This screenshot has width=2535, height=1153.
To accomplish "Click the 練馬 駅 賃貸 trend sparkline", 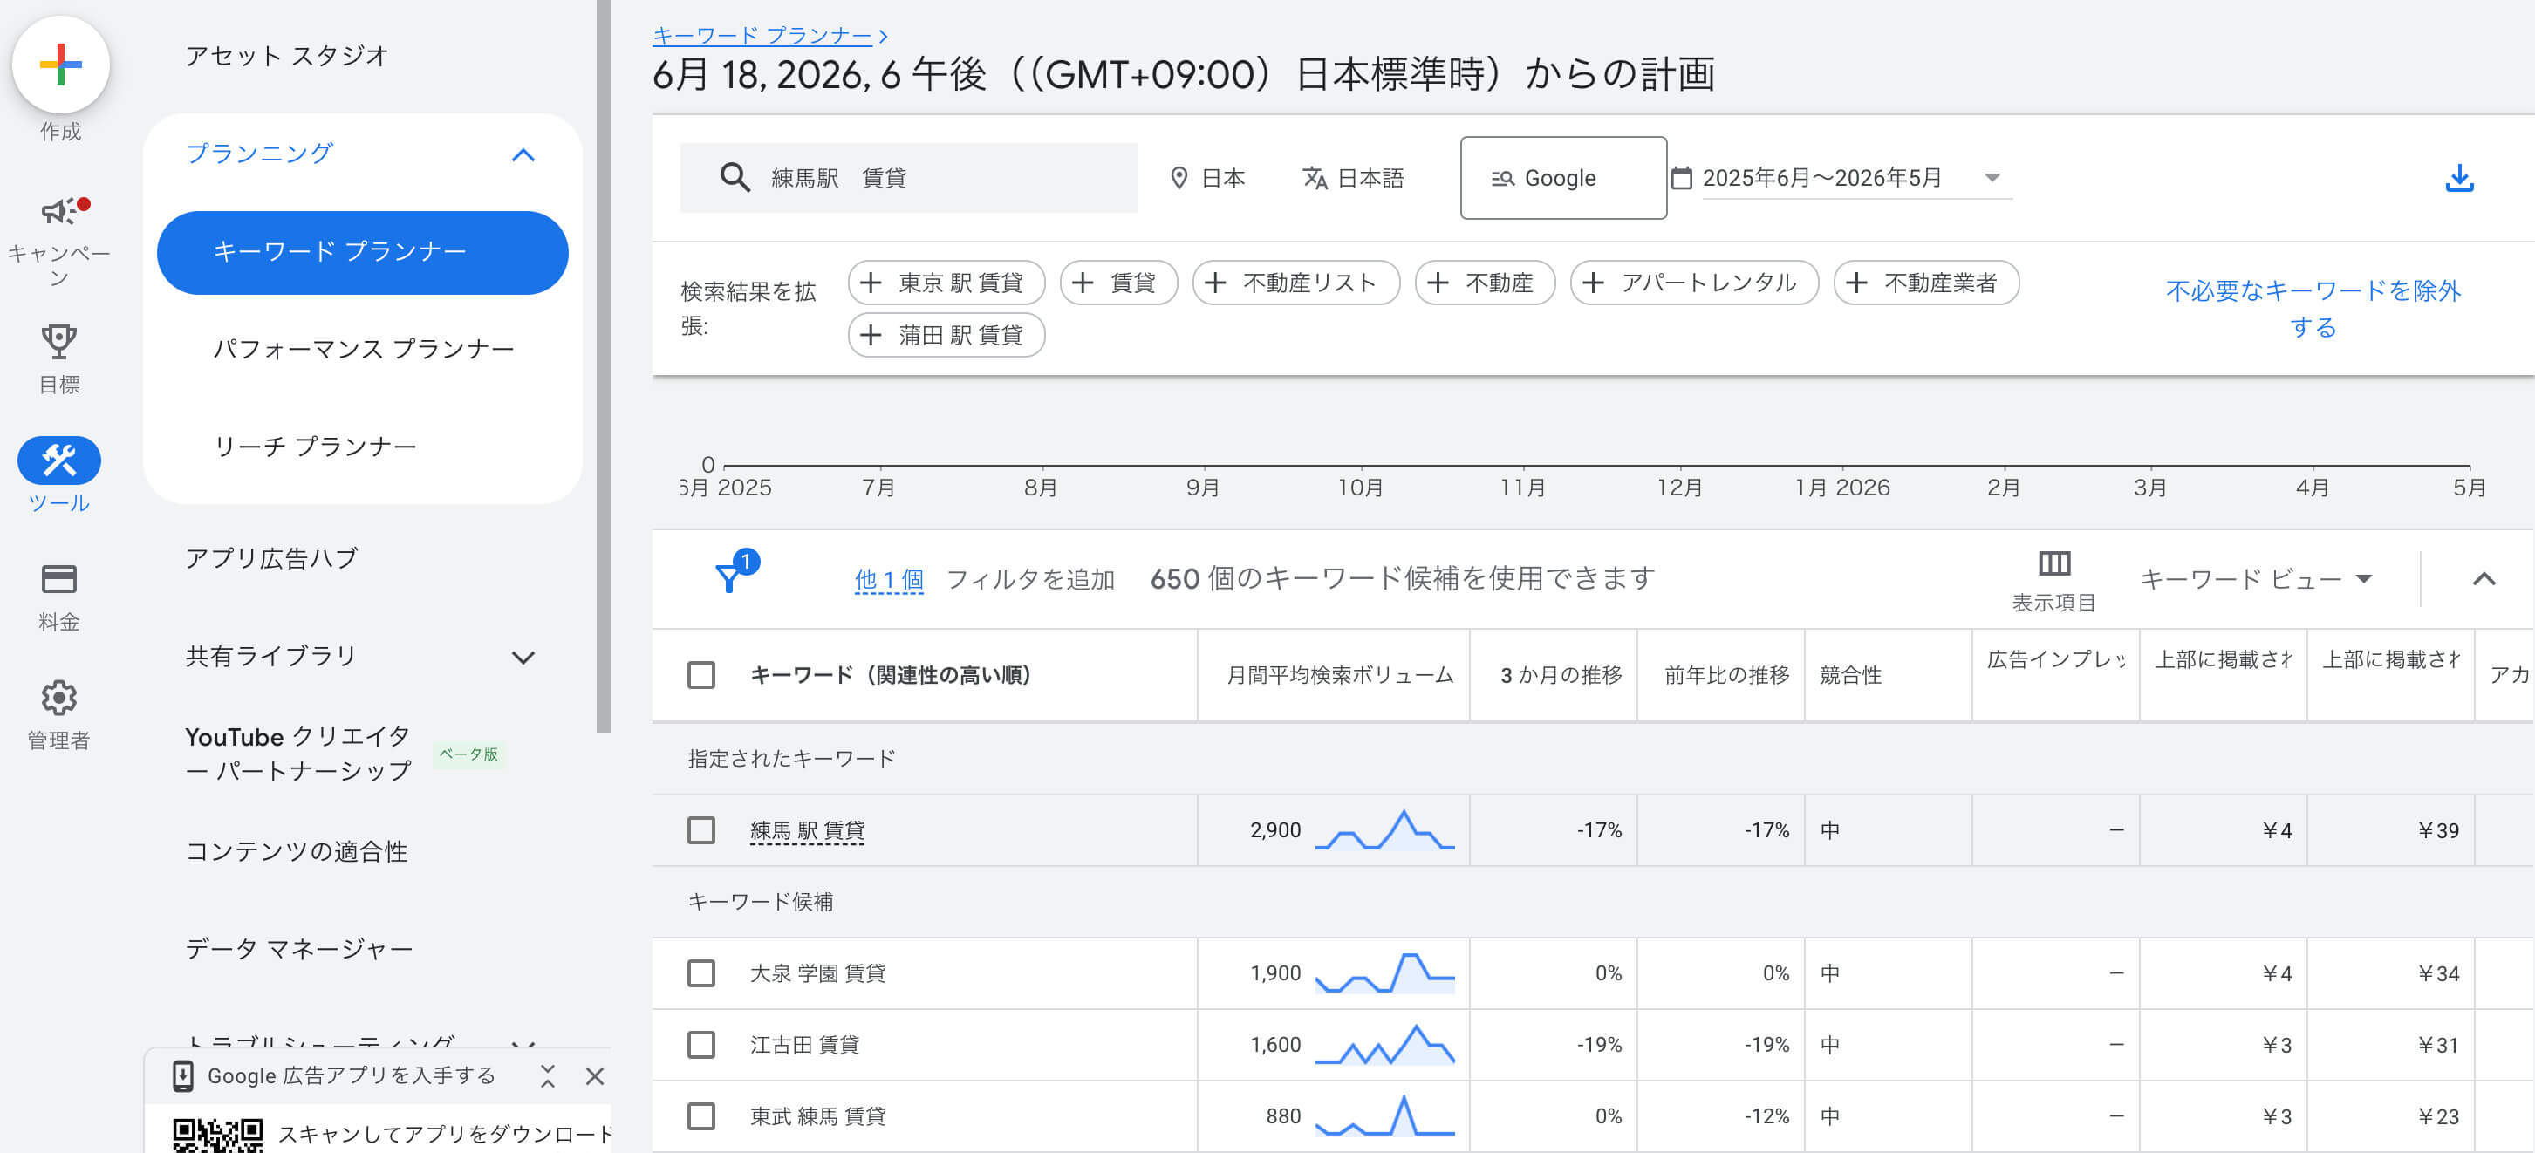I will coord(1384,830).
